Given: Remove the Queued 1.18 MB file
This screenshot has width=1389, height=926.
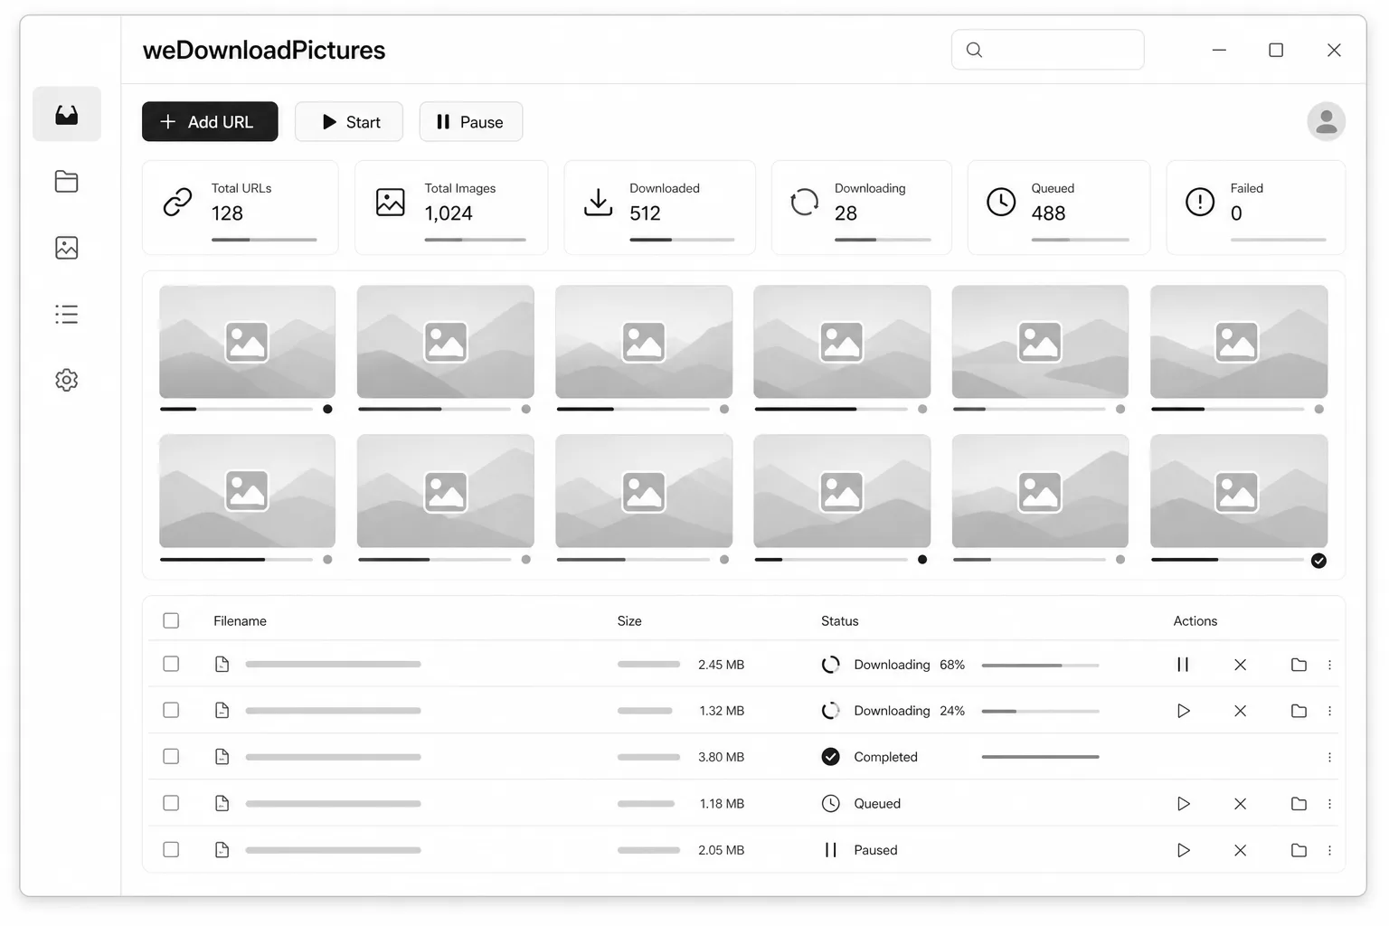Looking at the screenshot, I should click(x=1240, y=804).
